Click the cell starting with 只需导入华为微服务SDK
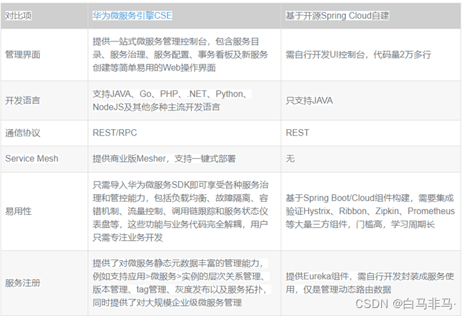The width and height of the screenshot is (466, 316). point(185,211)
